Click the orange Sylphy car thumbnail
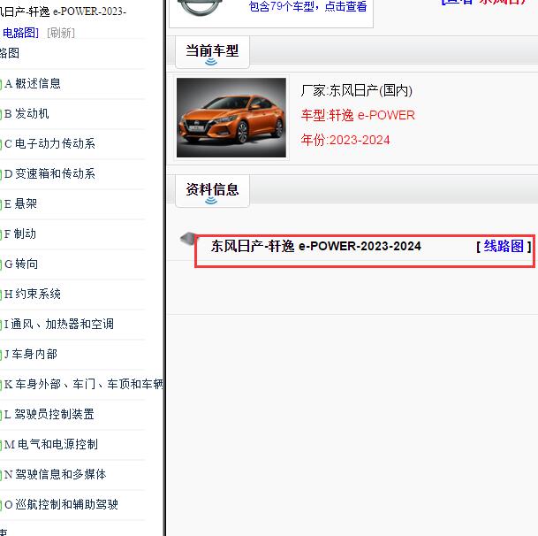The width and height of the screenshot is (538, 536). (231, 118)
